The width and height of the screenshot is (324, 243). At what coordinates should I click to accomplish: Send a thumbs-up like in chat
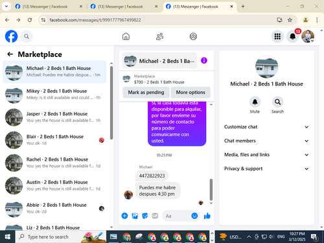207,216
